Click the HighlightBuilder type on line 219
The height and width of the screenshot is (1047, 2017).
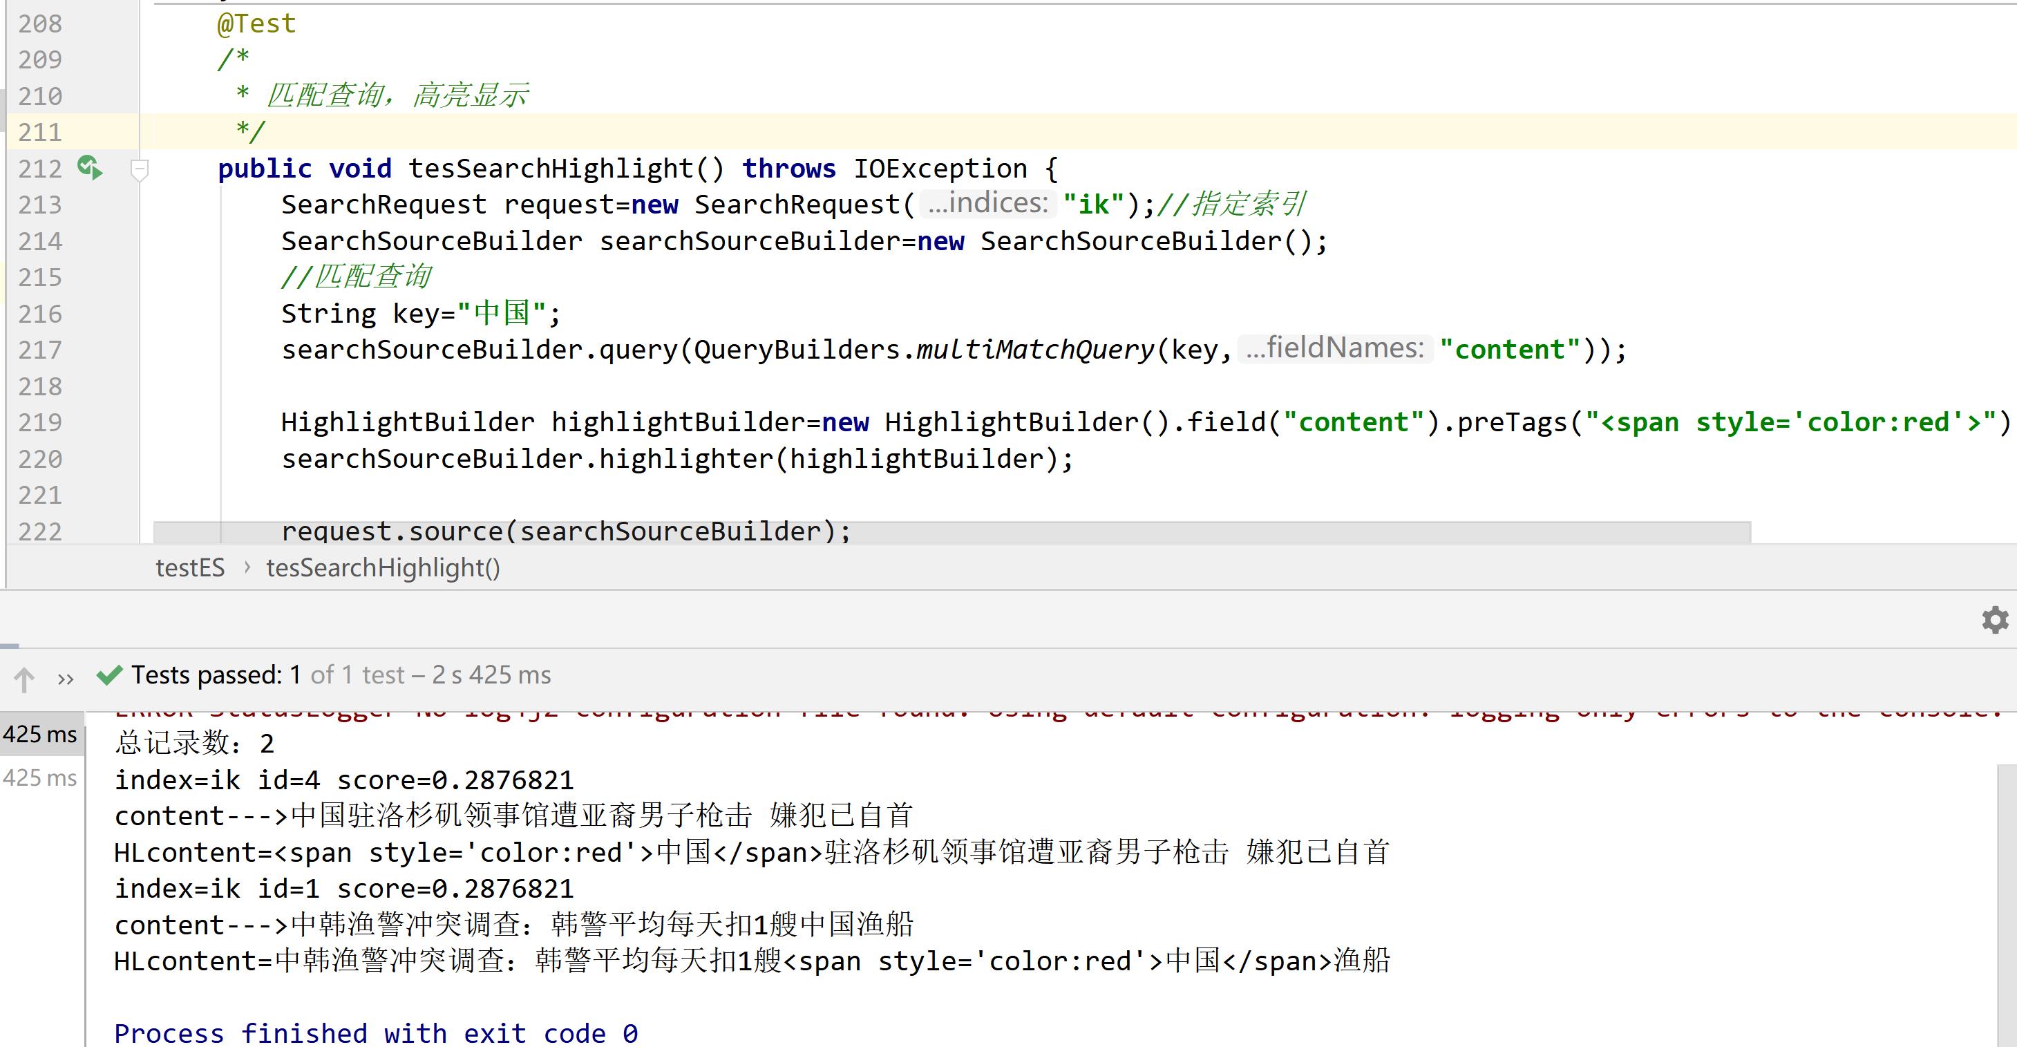point(408,422)
